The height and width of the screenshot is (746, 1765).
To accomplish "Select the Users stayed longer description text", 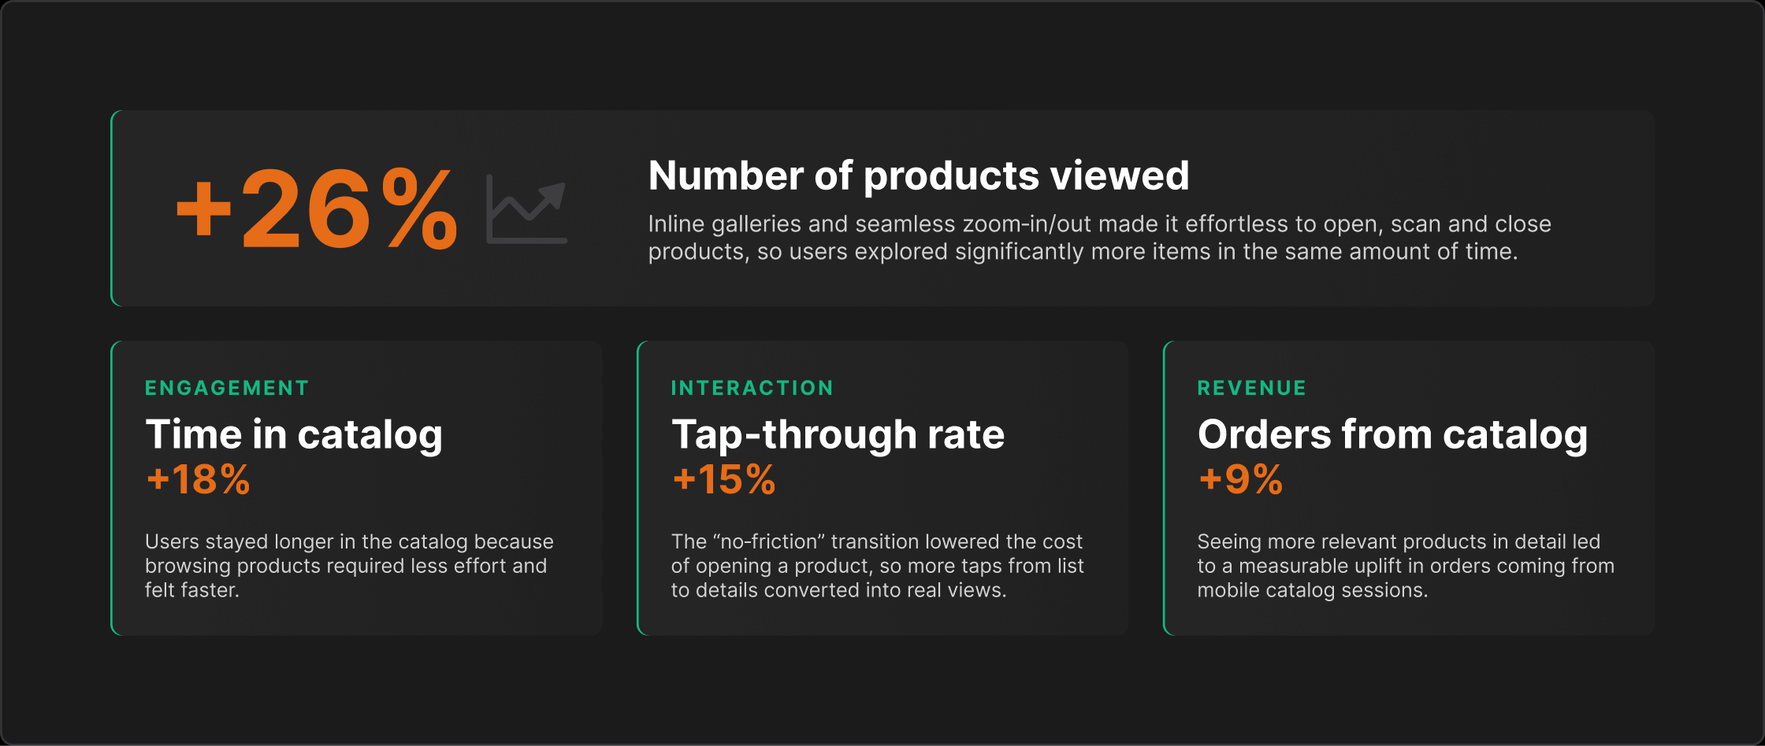I will click(349, 566).
